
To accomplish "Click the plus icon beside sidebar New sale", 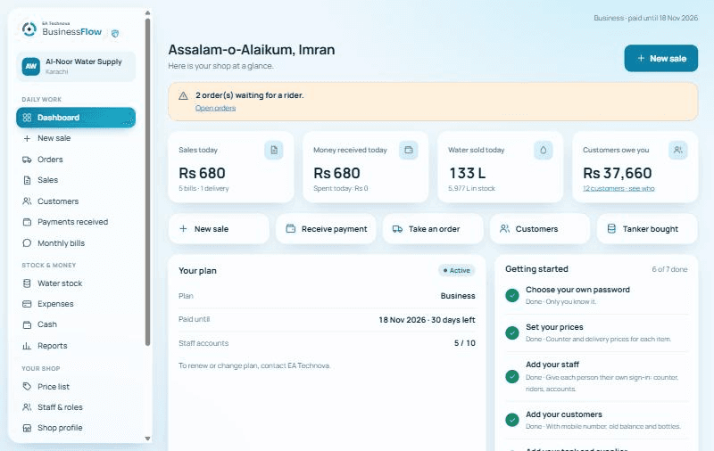I will (27, 138).
